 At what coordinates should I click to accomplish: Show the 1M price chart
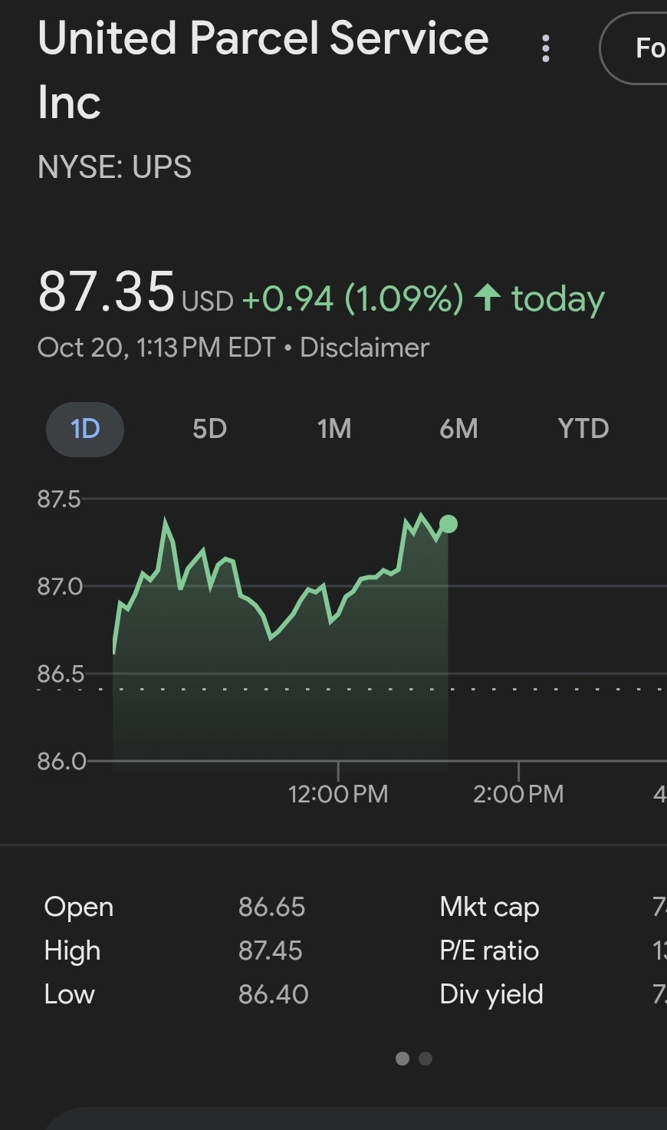334,429
